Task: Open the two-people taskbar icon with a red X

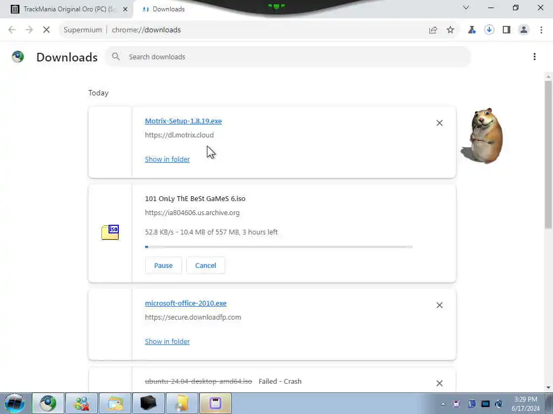Action: tap(81, 403)
